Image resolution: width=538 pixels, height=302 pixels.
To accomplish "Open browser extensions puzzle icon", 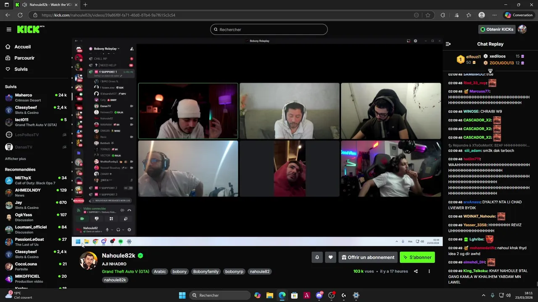I will tap(443, 15).
